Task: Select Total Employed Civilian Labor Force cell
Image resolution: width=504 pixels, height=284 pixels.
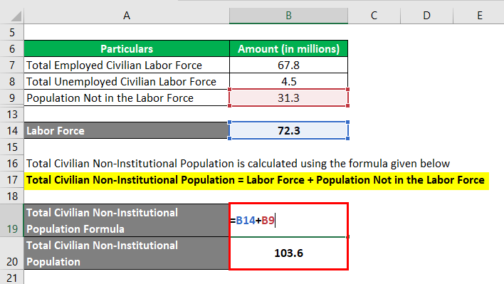Action: [x=127, y=65]
